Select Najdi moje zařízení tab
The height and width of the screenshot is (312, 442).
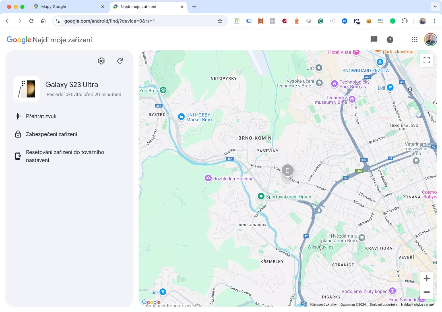click(x=148, y=7)
